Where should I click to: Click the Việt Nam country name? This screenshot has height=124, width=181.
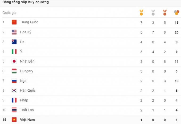pos(27,120)
